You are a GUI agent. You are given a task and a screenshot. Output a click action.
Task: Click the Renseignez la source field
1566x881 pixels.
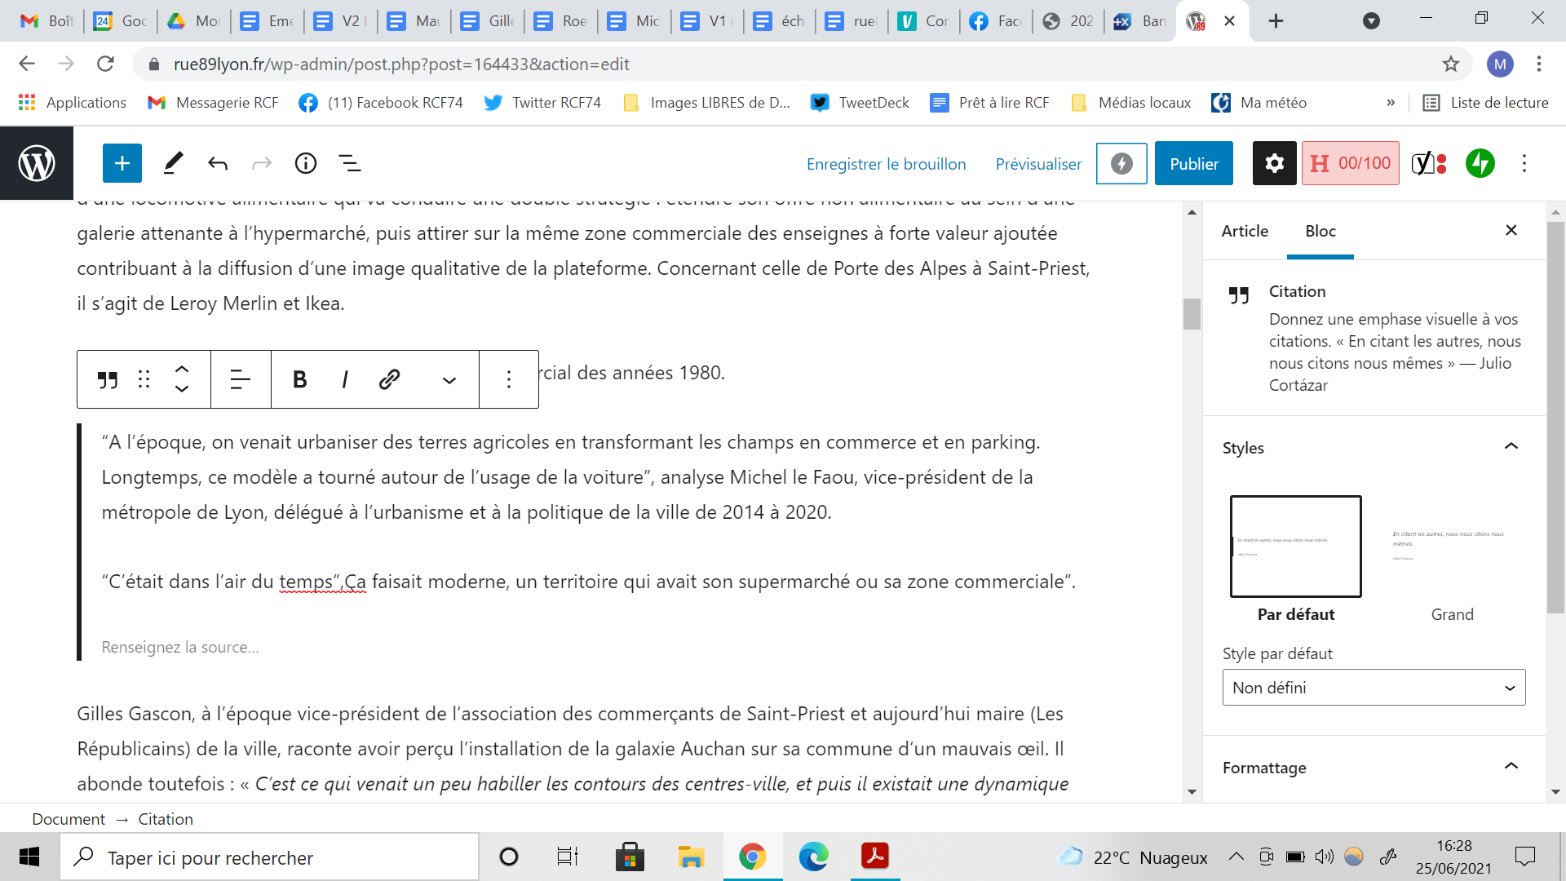[180, 647]
